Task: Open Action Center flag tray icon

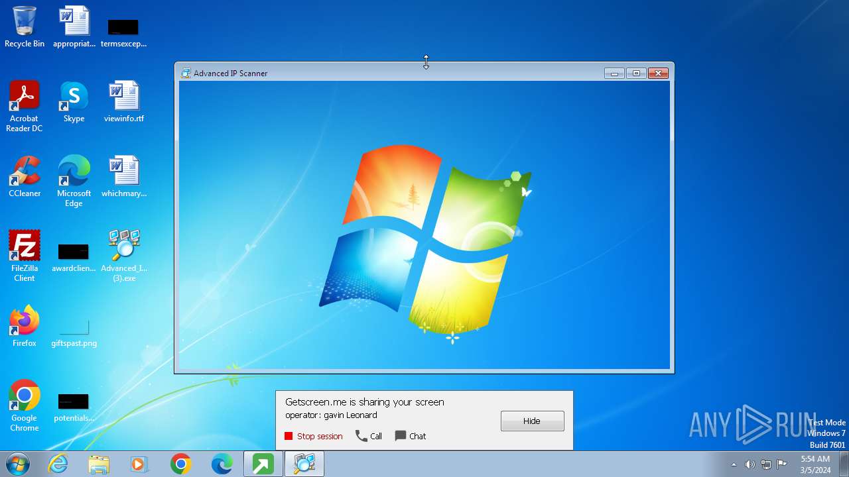Action: [x=782, y=464]
